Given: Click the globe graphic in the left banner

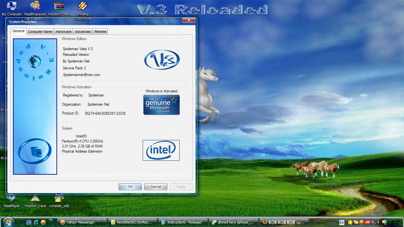Looking at the screenshot, I should click(35, 61).
